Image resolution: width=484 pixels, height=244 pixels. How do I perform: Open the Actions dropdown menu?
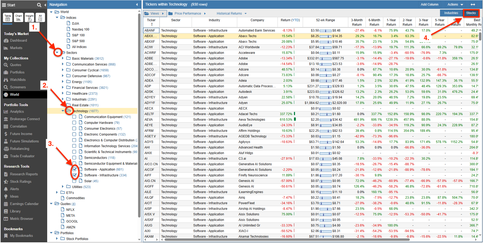click(x=455, y=5)
